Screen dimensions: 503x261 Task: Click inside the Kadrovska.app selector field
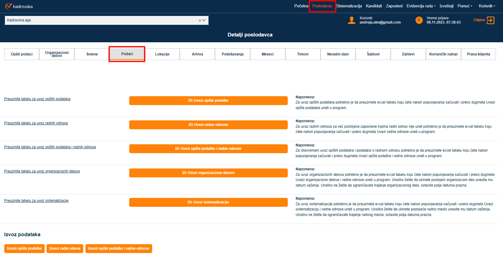[x=101, y=21]
